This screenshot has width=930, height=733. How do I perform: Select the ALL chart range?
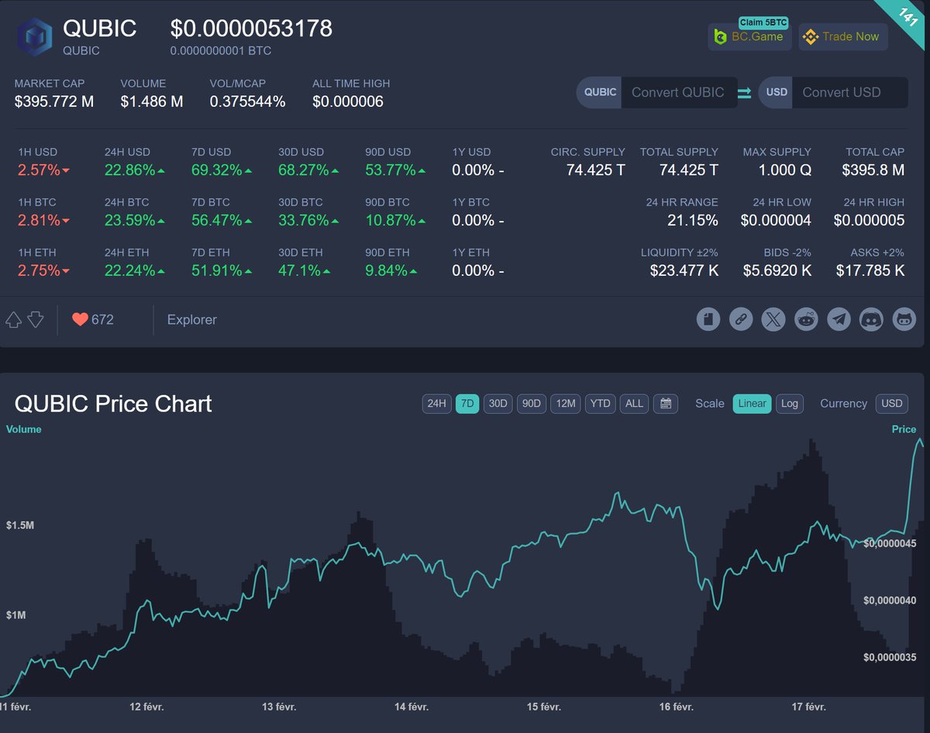(x=634, y=404)
